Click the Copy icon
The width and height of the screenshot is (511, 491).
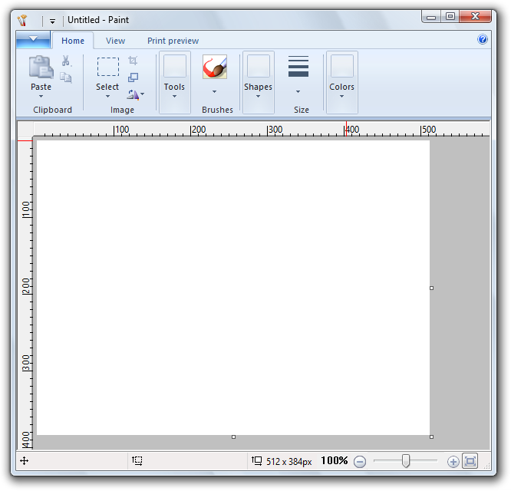[66, 77]
